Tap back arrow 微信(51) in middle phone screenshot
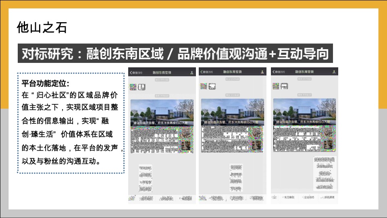Image resolution: width=387 pixels, height=218 pixels. (206, 72)
